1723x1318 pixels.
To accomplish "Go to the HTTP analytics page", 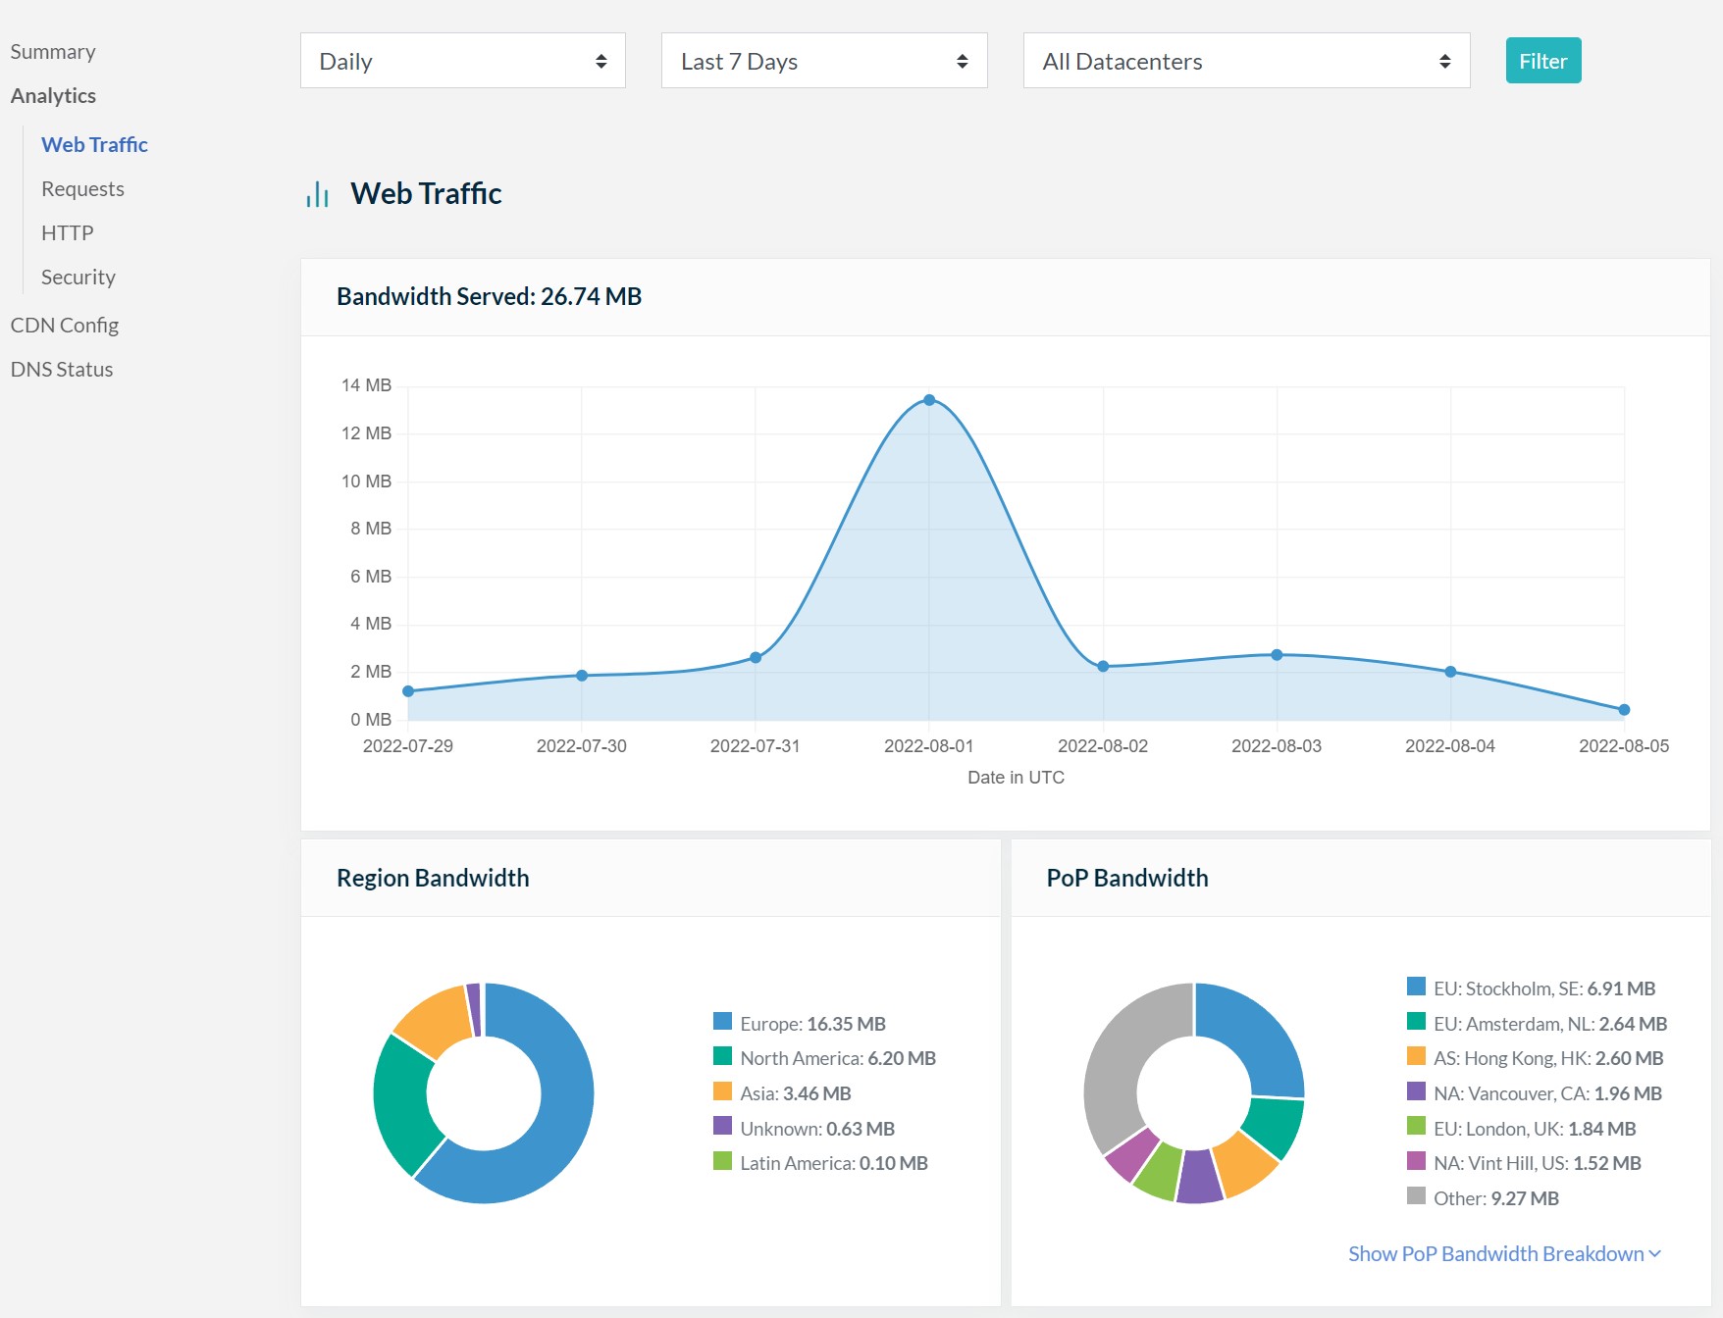I will click(67, 233).
